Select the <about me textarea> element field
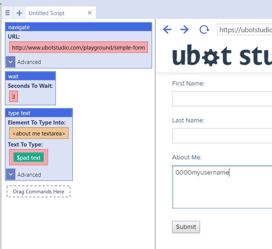The height and width of the screenshot is (249, 272). pos(39,133)
